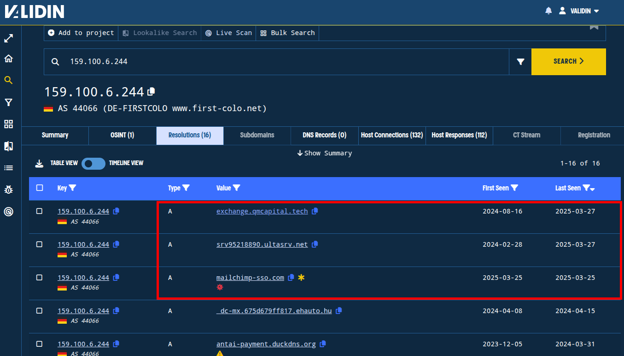Screen dimensions: 624x356
Task: Filter the Type column
Action: point(186,188)
